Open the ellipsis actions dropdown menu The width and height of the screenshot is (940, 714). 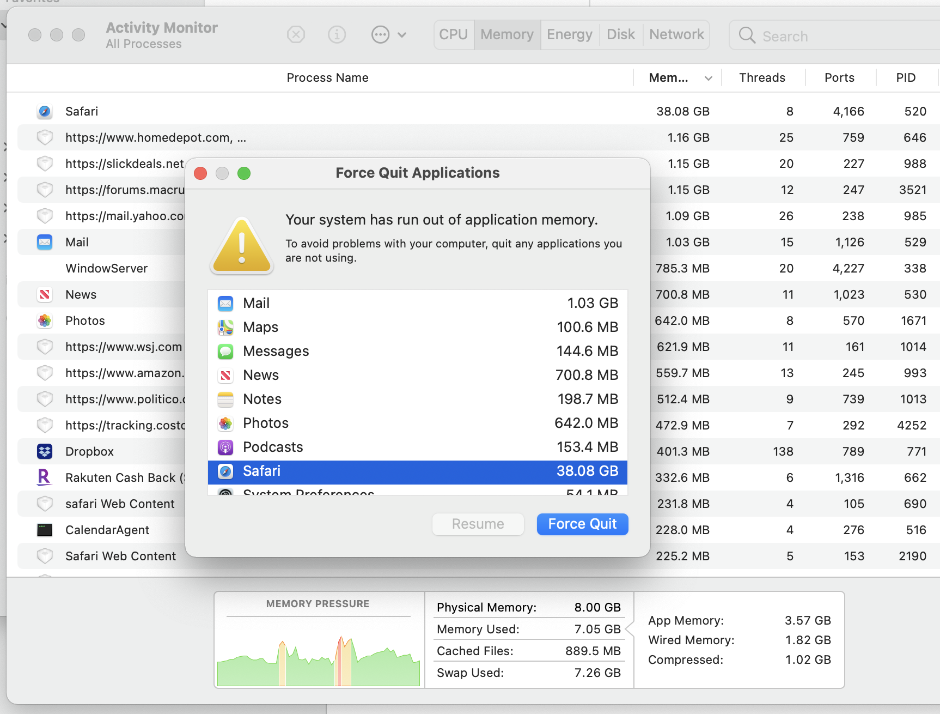click(x=388, y=35)
